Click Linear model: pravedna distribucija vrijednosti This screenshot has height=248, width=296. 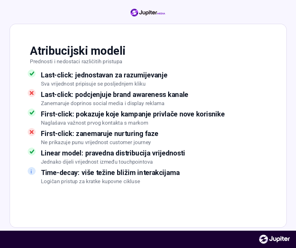tap(113, 153)
